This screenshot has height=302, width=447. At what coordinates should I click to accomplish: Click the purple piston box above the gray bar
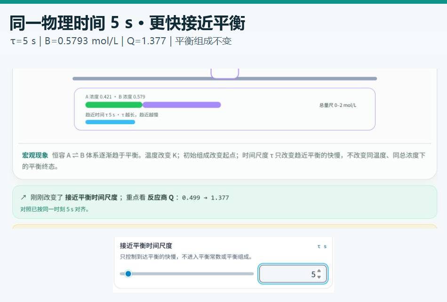(x=224, y=73)
